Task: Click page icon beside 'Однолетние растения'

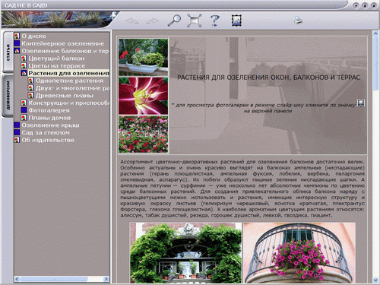Action: coord(31,81)
